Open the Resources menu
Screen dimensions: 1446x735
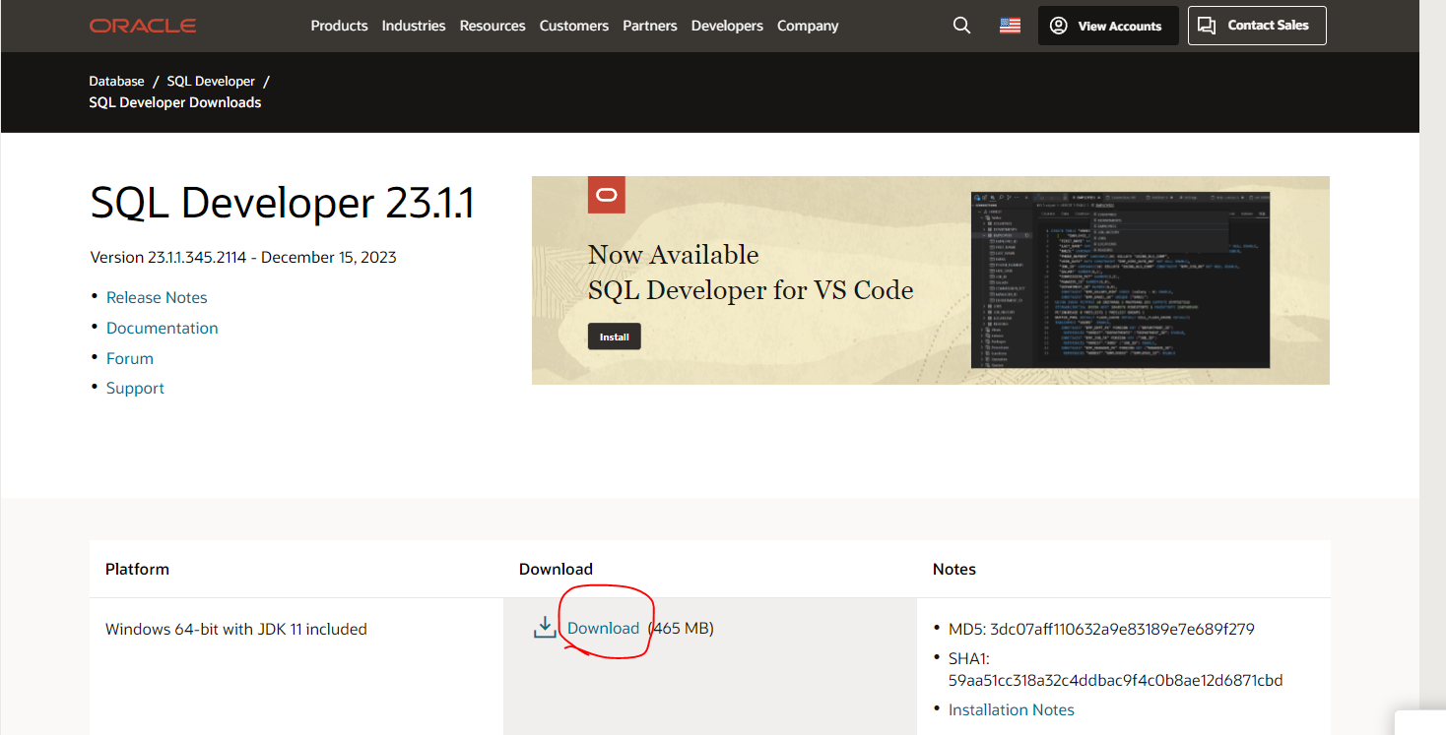click(x=493, y=26)
